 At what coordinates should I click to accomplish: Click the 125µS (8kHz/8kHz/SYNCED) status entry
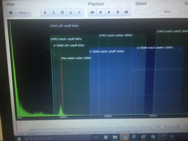tap(95, 132)
